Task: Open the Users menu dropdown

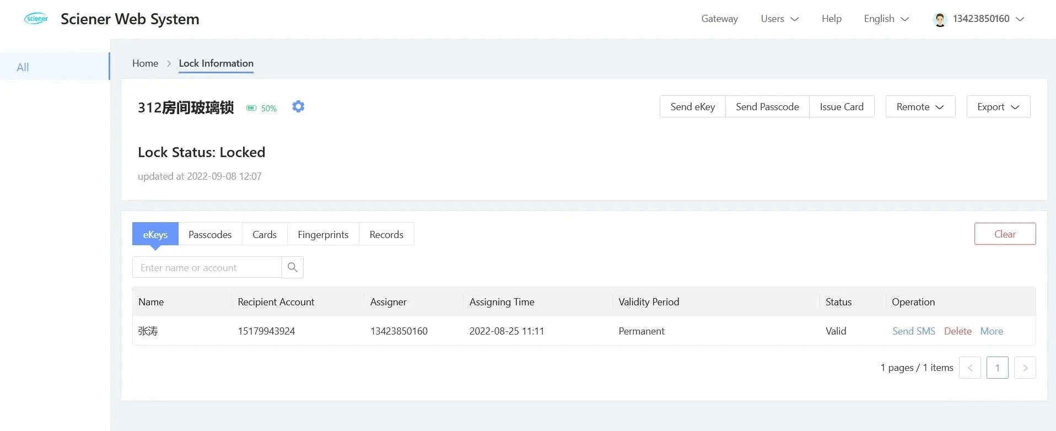Action: click(779, 19)
